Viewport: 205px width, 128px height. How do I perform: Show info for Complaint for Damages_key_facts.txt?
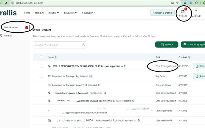91,76
